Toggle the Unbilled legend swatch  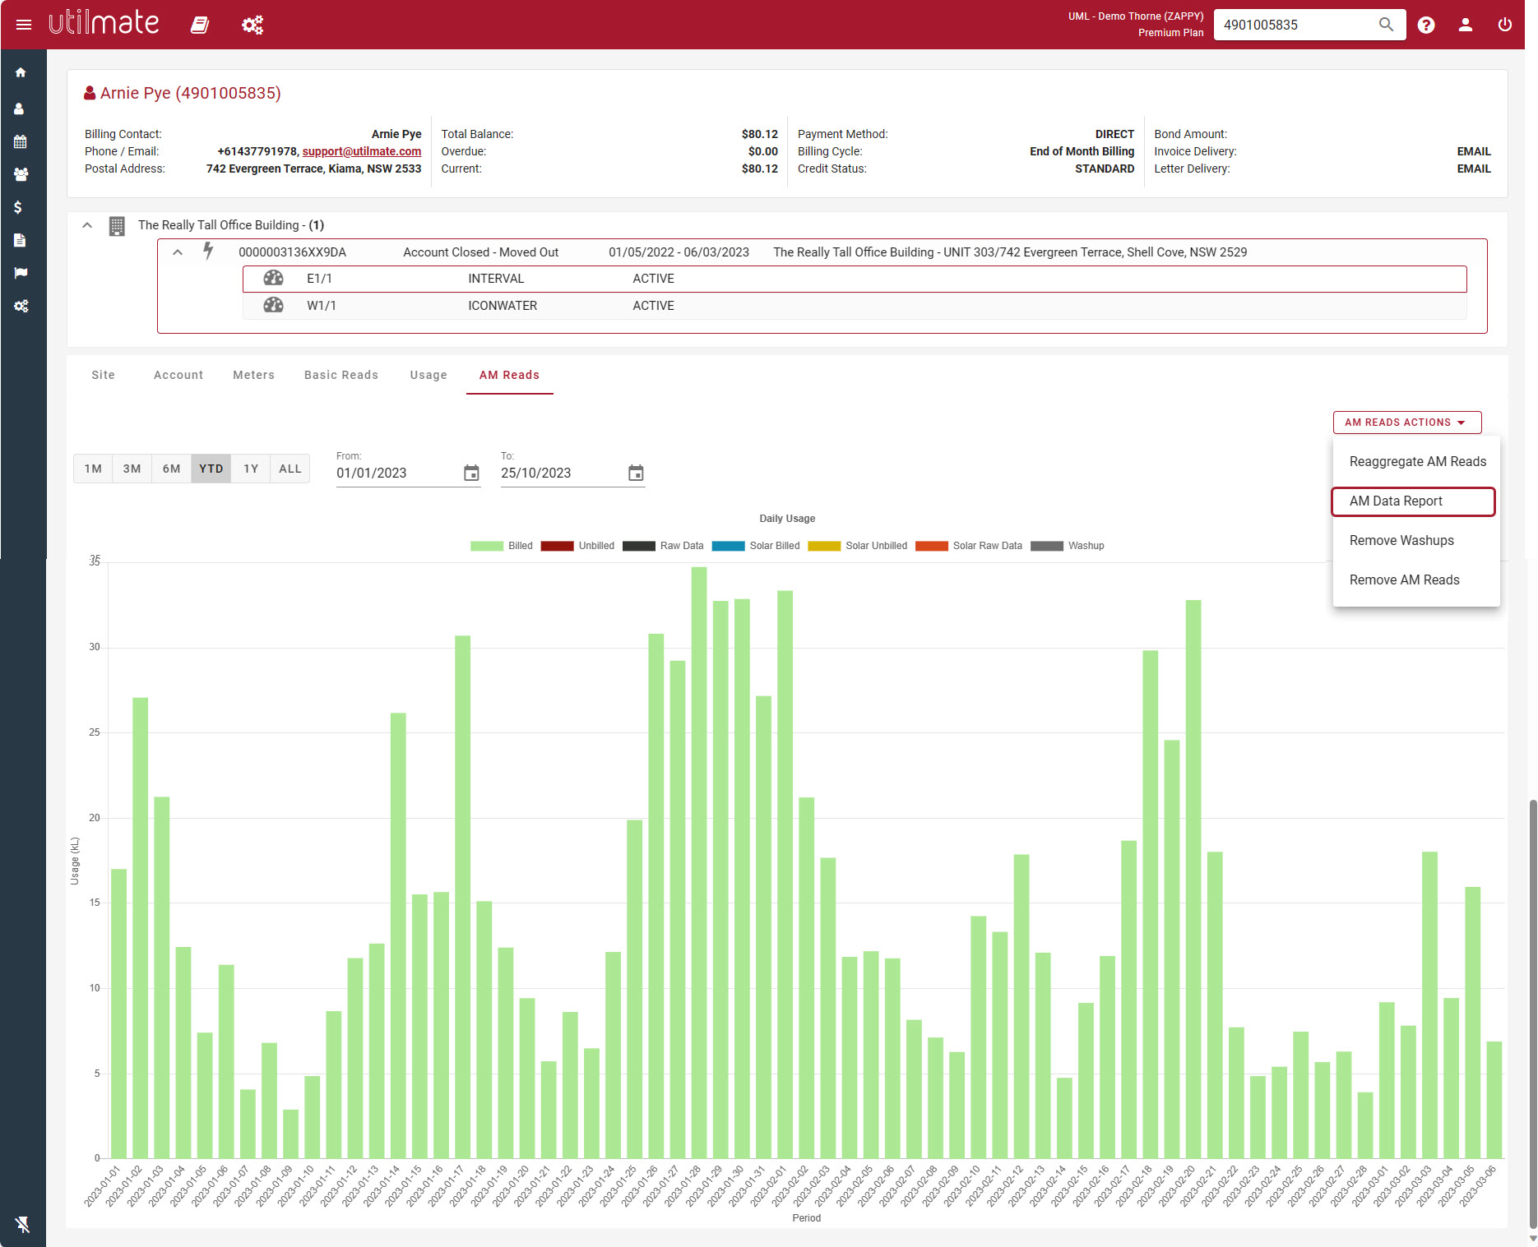(x=557, y=546)
